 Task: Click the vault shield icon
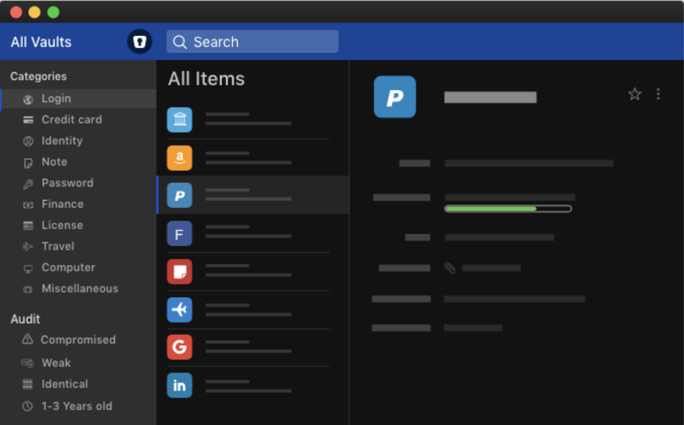point(140,41)
